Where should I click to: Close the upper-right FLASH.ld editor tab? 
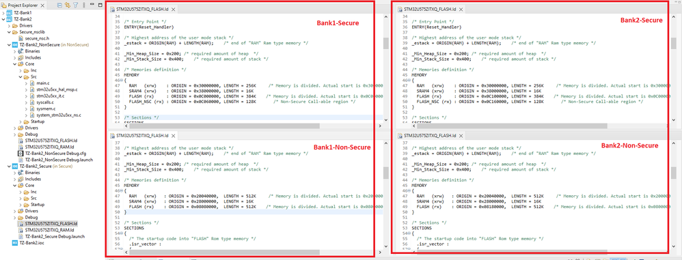pos(461,9)
